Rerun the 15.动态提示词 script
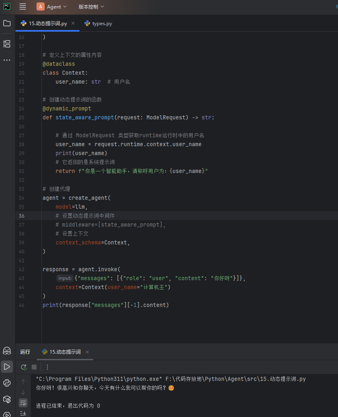Viewport: 338px width, 417px height. click(24, 367)
